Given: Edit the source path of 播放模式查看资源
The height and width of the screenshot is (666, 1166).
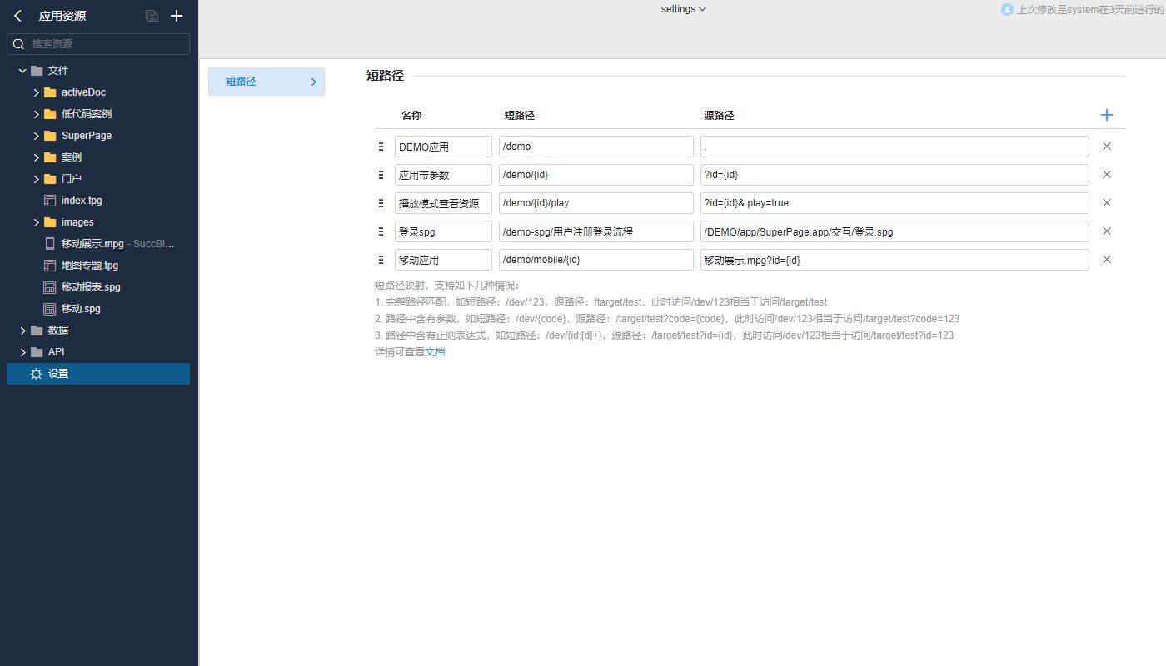Looking at the screenshot, I should pos(894,203).
